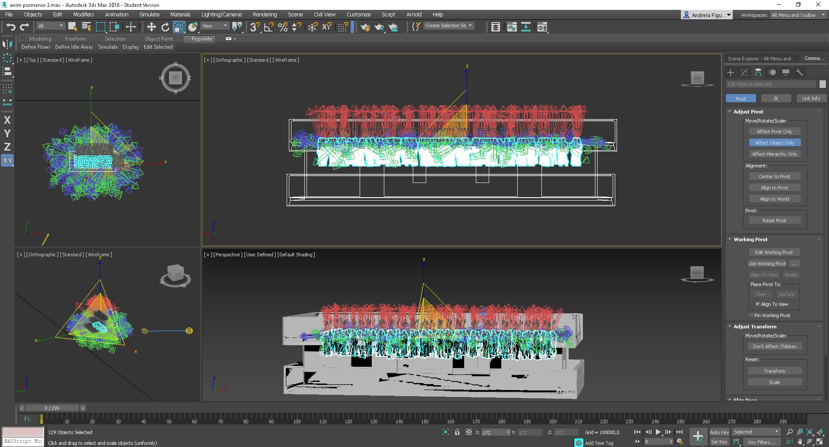
Task: Click the Affect Pivot Only button
Action: (775, 132)
